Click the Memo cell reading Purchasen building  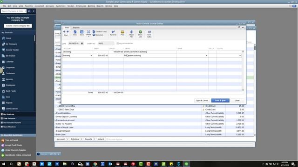coord(150,56)
